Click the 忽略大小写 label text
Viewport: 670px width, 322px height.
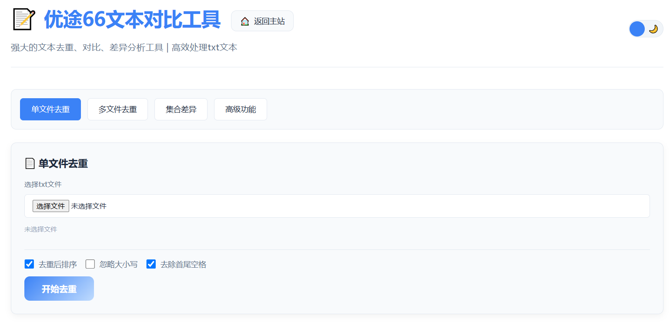pyautogui.click(x=118, y=265)
